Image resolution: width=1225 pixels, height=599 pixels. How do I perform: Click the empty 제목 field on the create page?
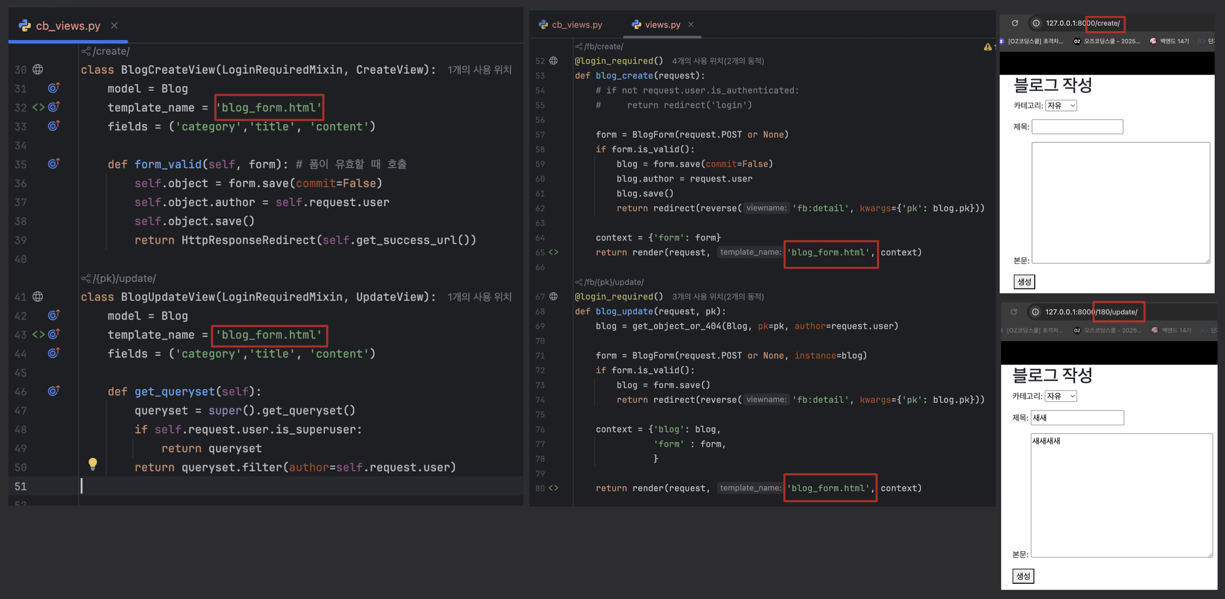[1077, 127]
